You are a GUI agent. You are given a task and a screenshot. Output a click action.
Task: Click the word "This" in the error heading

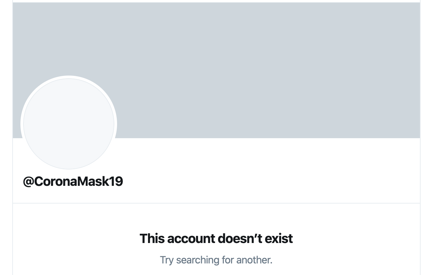[x=152, y=239]
